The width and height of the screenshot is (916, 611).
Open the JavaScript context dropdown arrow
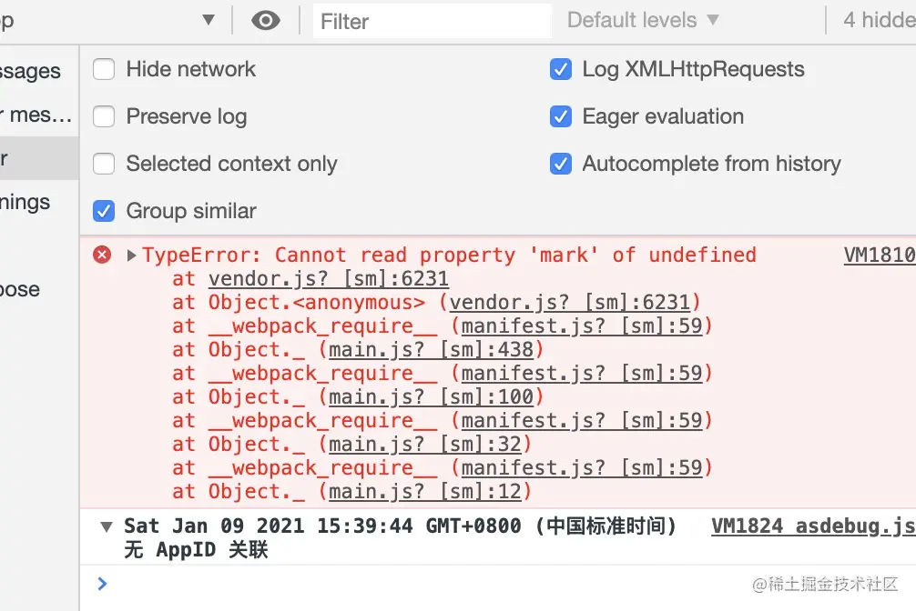[x=209, y=20]
